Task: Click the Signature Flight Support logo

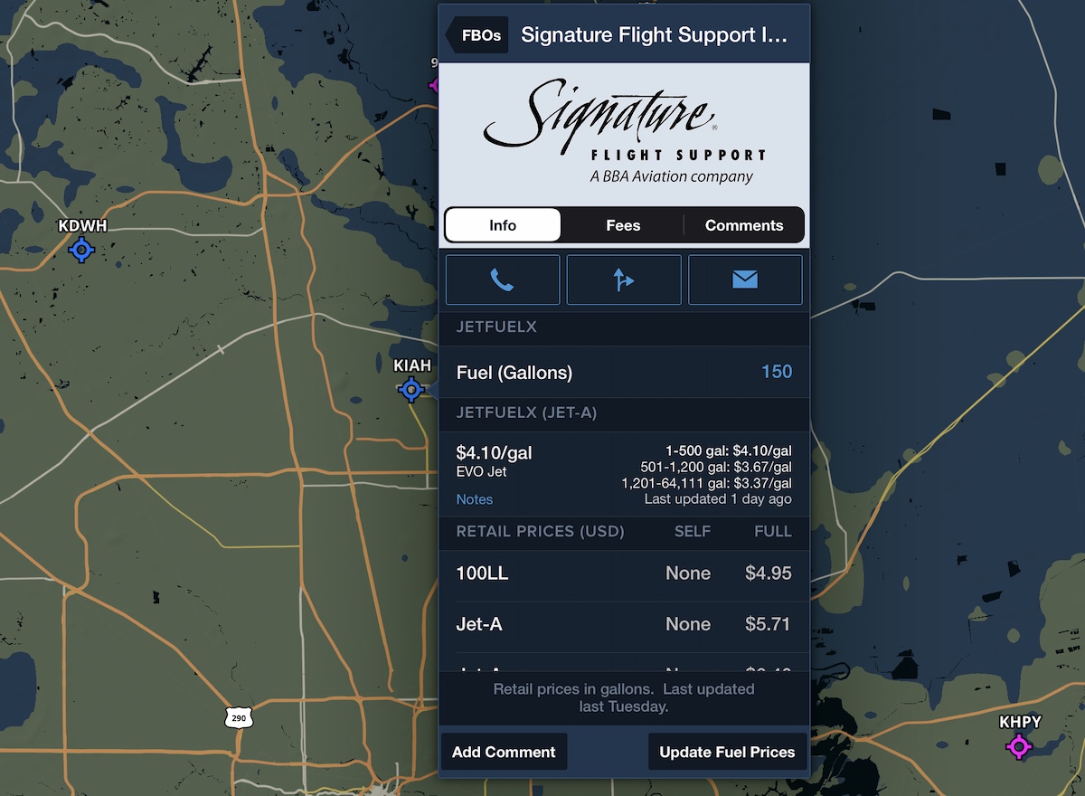Action: (x=624, y=132)
